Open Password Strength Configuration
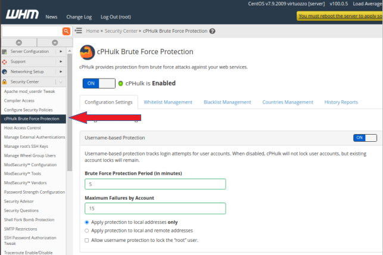383x255 pixels. click(35, 192)
